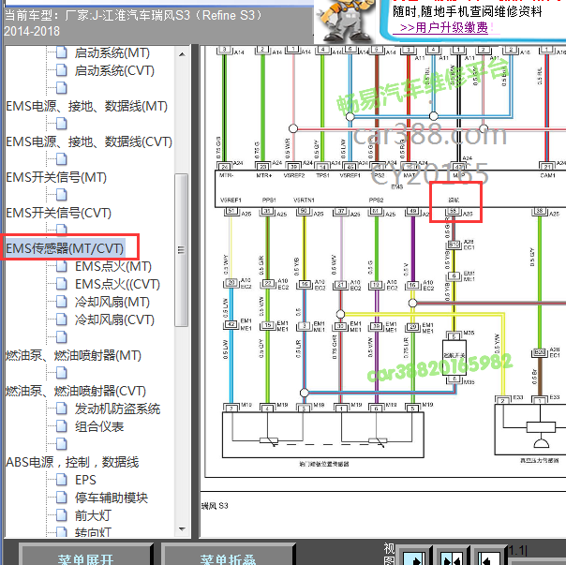The width and height of the screenshot is (566, 565).
Task: Click the 真空压力传感器 component box
Action: (529, 429)
